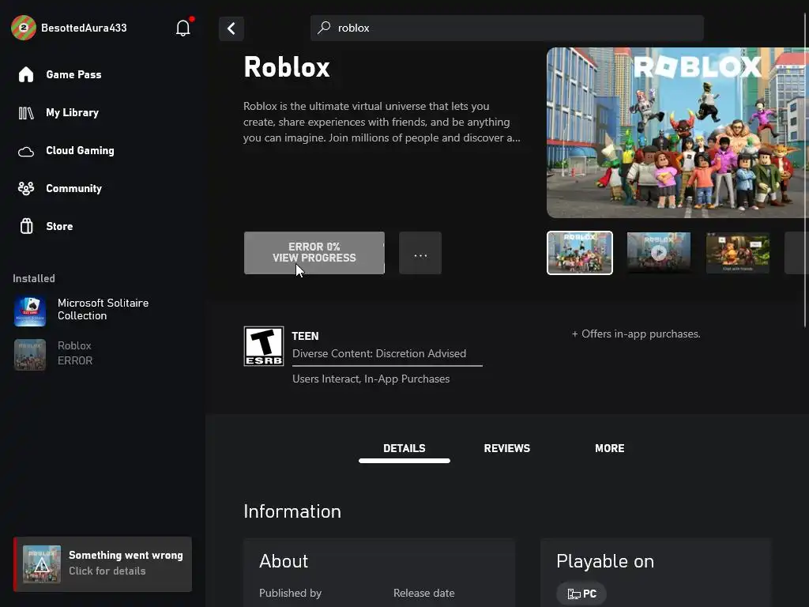Open the more options ellipsis button
This screenshot has height=607, width=809.
point(420,253)
